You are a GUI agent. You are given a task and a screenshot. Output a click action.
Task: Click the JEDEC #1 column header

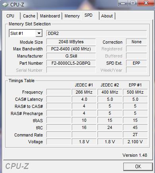point(84,85)
